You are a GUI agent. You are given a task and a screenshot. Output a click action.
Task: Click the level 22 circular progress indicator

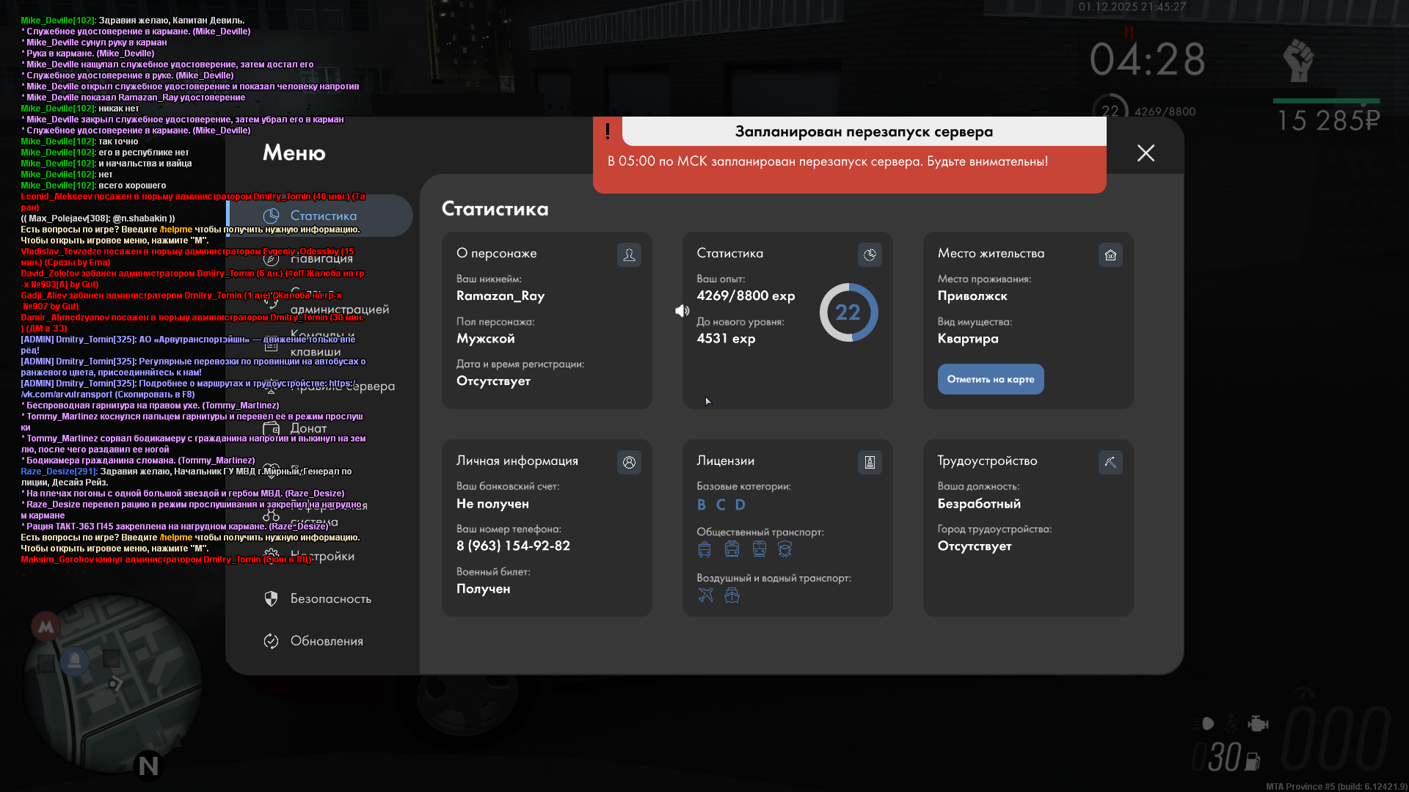[x=848, y=312]
